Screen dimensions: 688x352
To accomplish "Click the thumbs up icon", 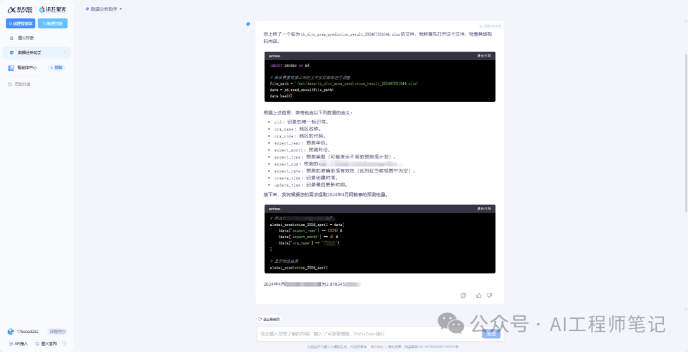I will tap(478, 295).
